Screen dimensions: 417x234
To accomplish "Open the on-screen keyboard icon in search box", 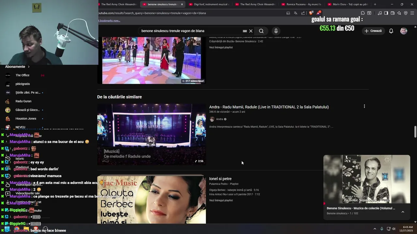I will point(245,31).
